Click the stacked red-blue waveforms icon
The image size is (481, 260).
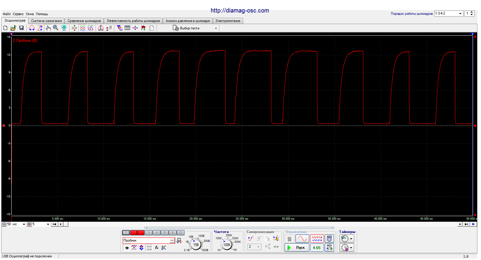pos(83,28)
